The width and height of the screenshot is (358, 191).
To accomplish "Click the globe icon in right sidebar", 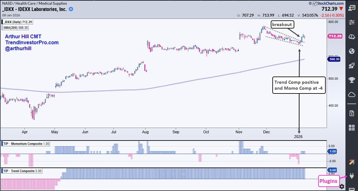I will (x=351, y=51).
